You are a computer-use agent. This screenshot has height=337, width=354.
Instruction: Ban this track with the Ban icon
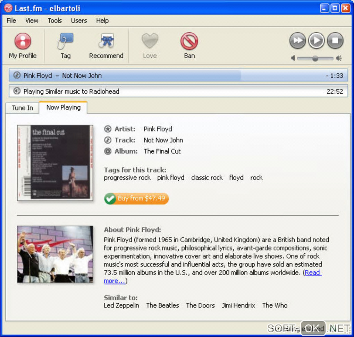tap(189, 41)
